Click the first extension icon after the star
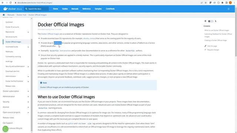This screenshot has width=237, height=133. pos(210,3)
